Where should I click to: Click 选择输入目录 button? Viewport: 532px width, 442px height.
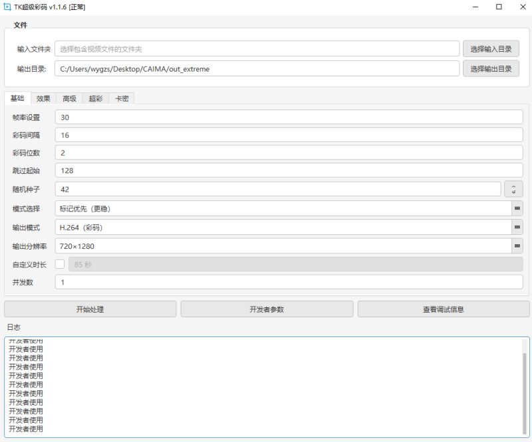tap(491, 49)
